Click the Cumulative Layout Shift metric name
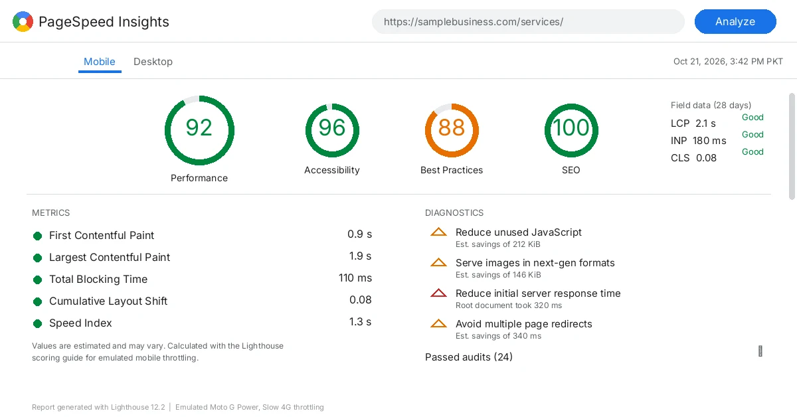This screenshot has height=417, width=797. click(x=108, y=301)
